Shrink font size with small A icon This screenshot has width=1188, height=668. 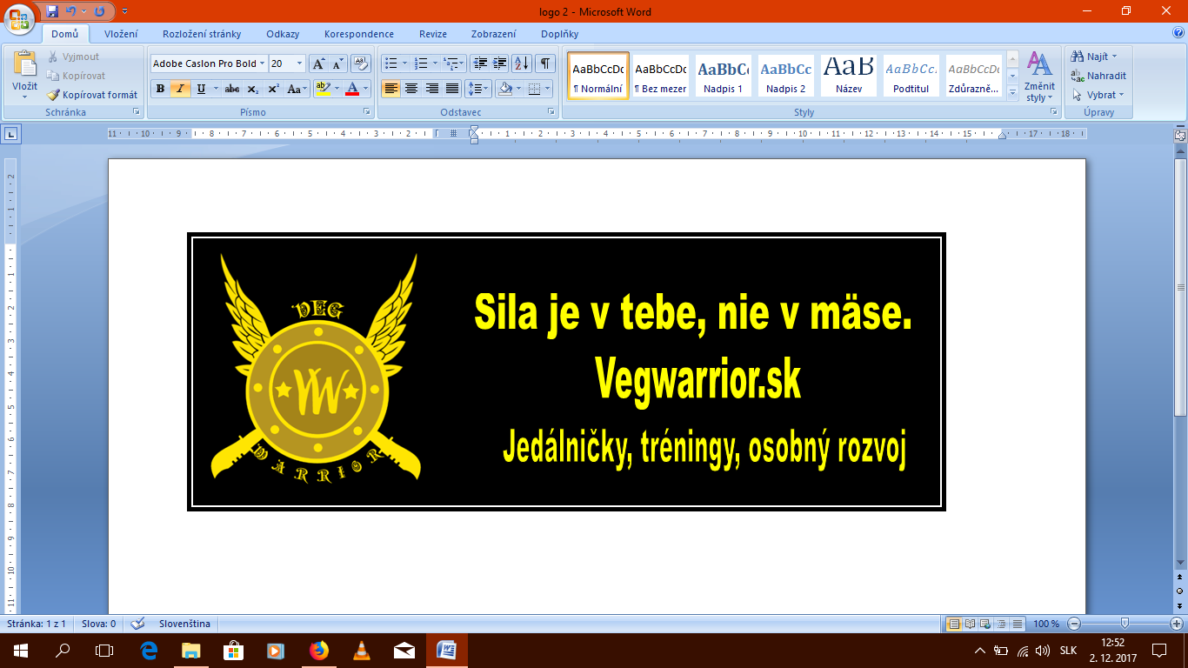(x=337, y=63)
